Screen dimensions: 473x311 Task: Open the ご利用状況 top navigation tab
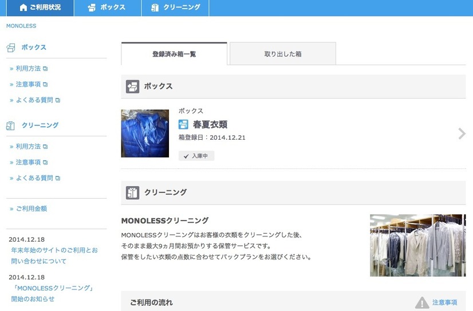click(x=41, y=7)
